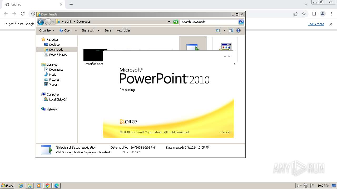Select Downloads in the navigation pane
Screen dimensions: 337x189
pos(56,50)
